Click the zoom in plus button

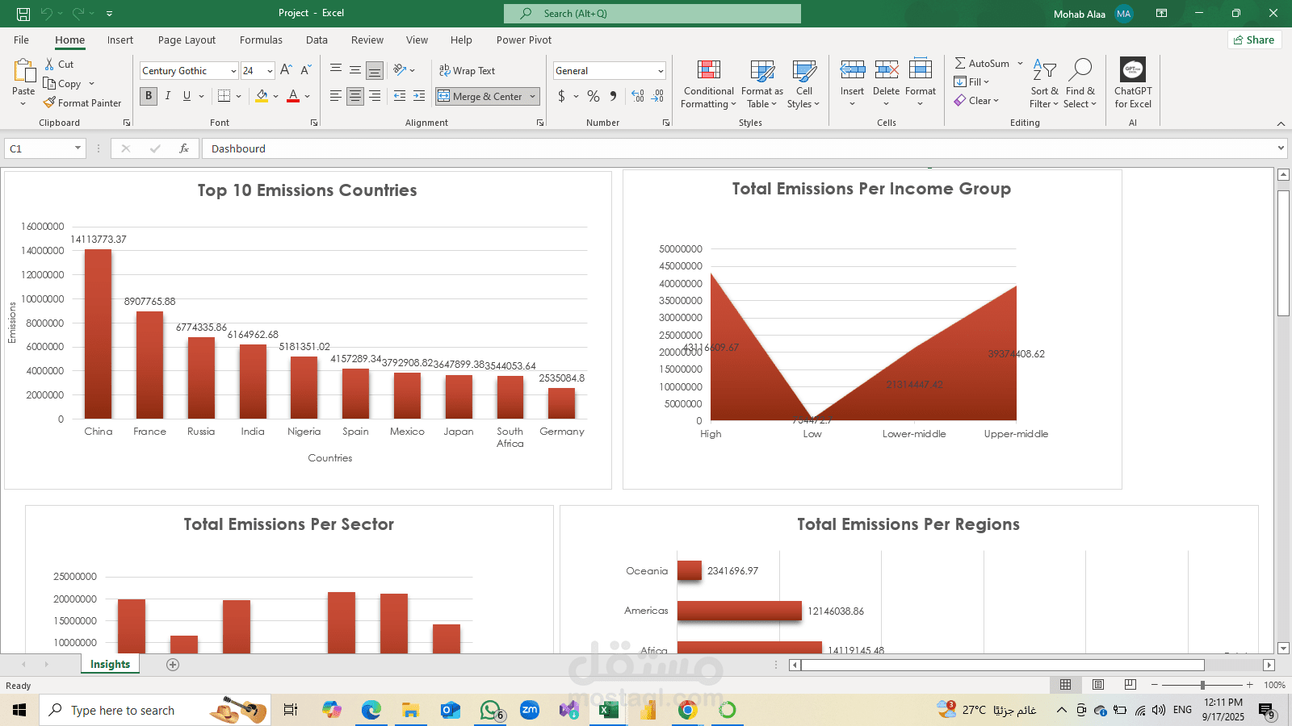[x=1249, y=685]
